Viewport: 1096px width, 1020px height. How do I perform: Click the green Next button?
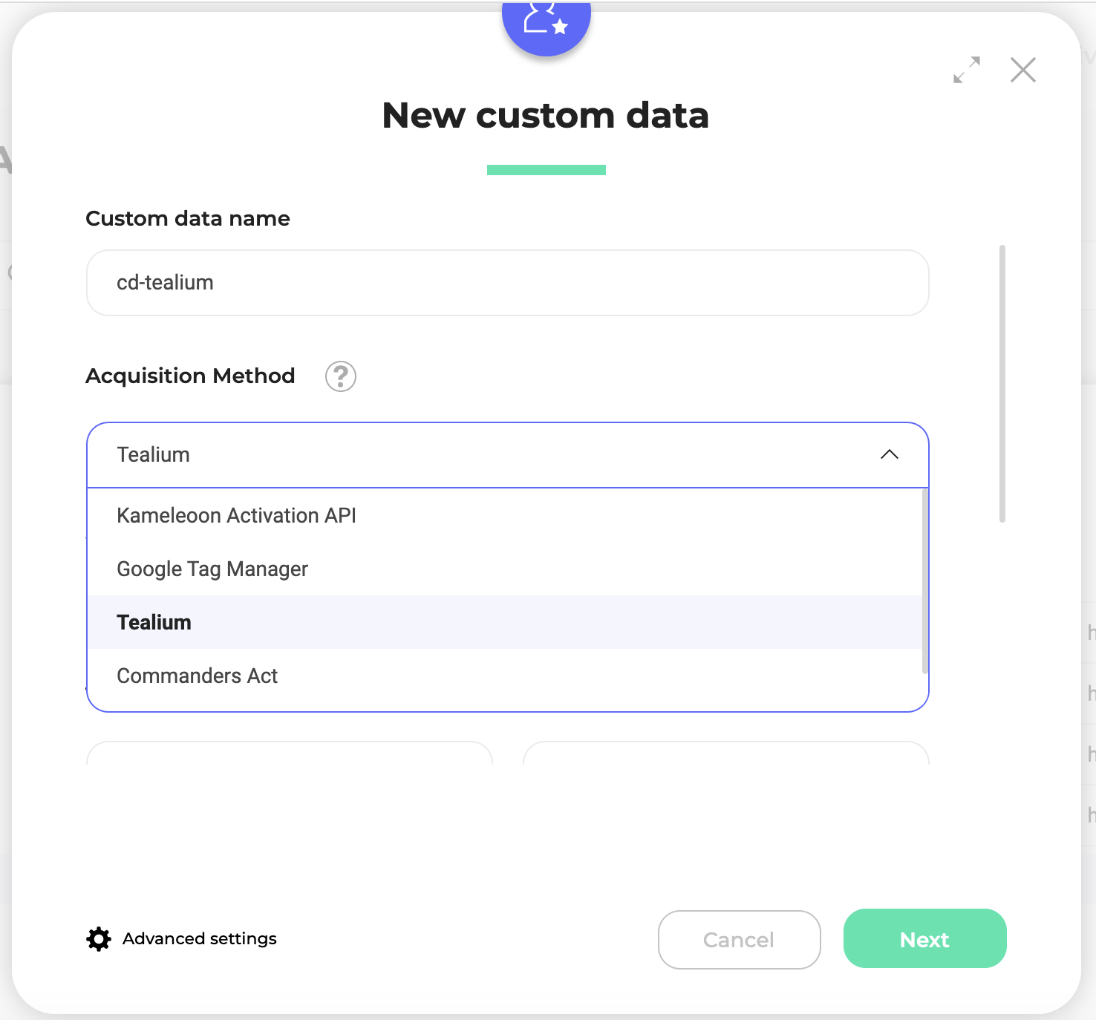924,939
